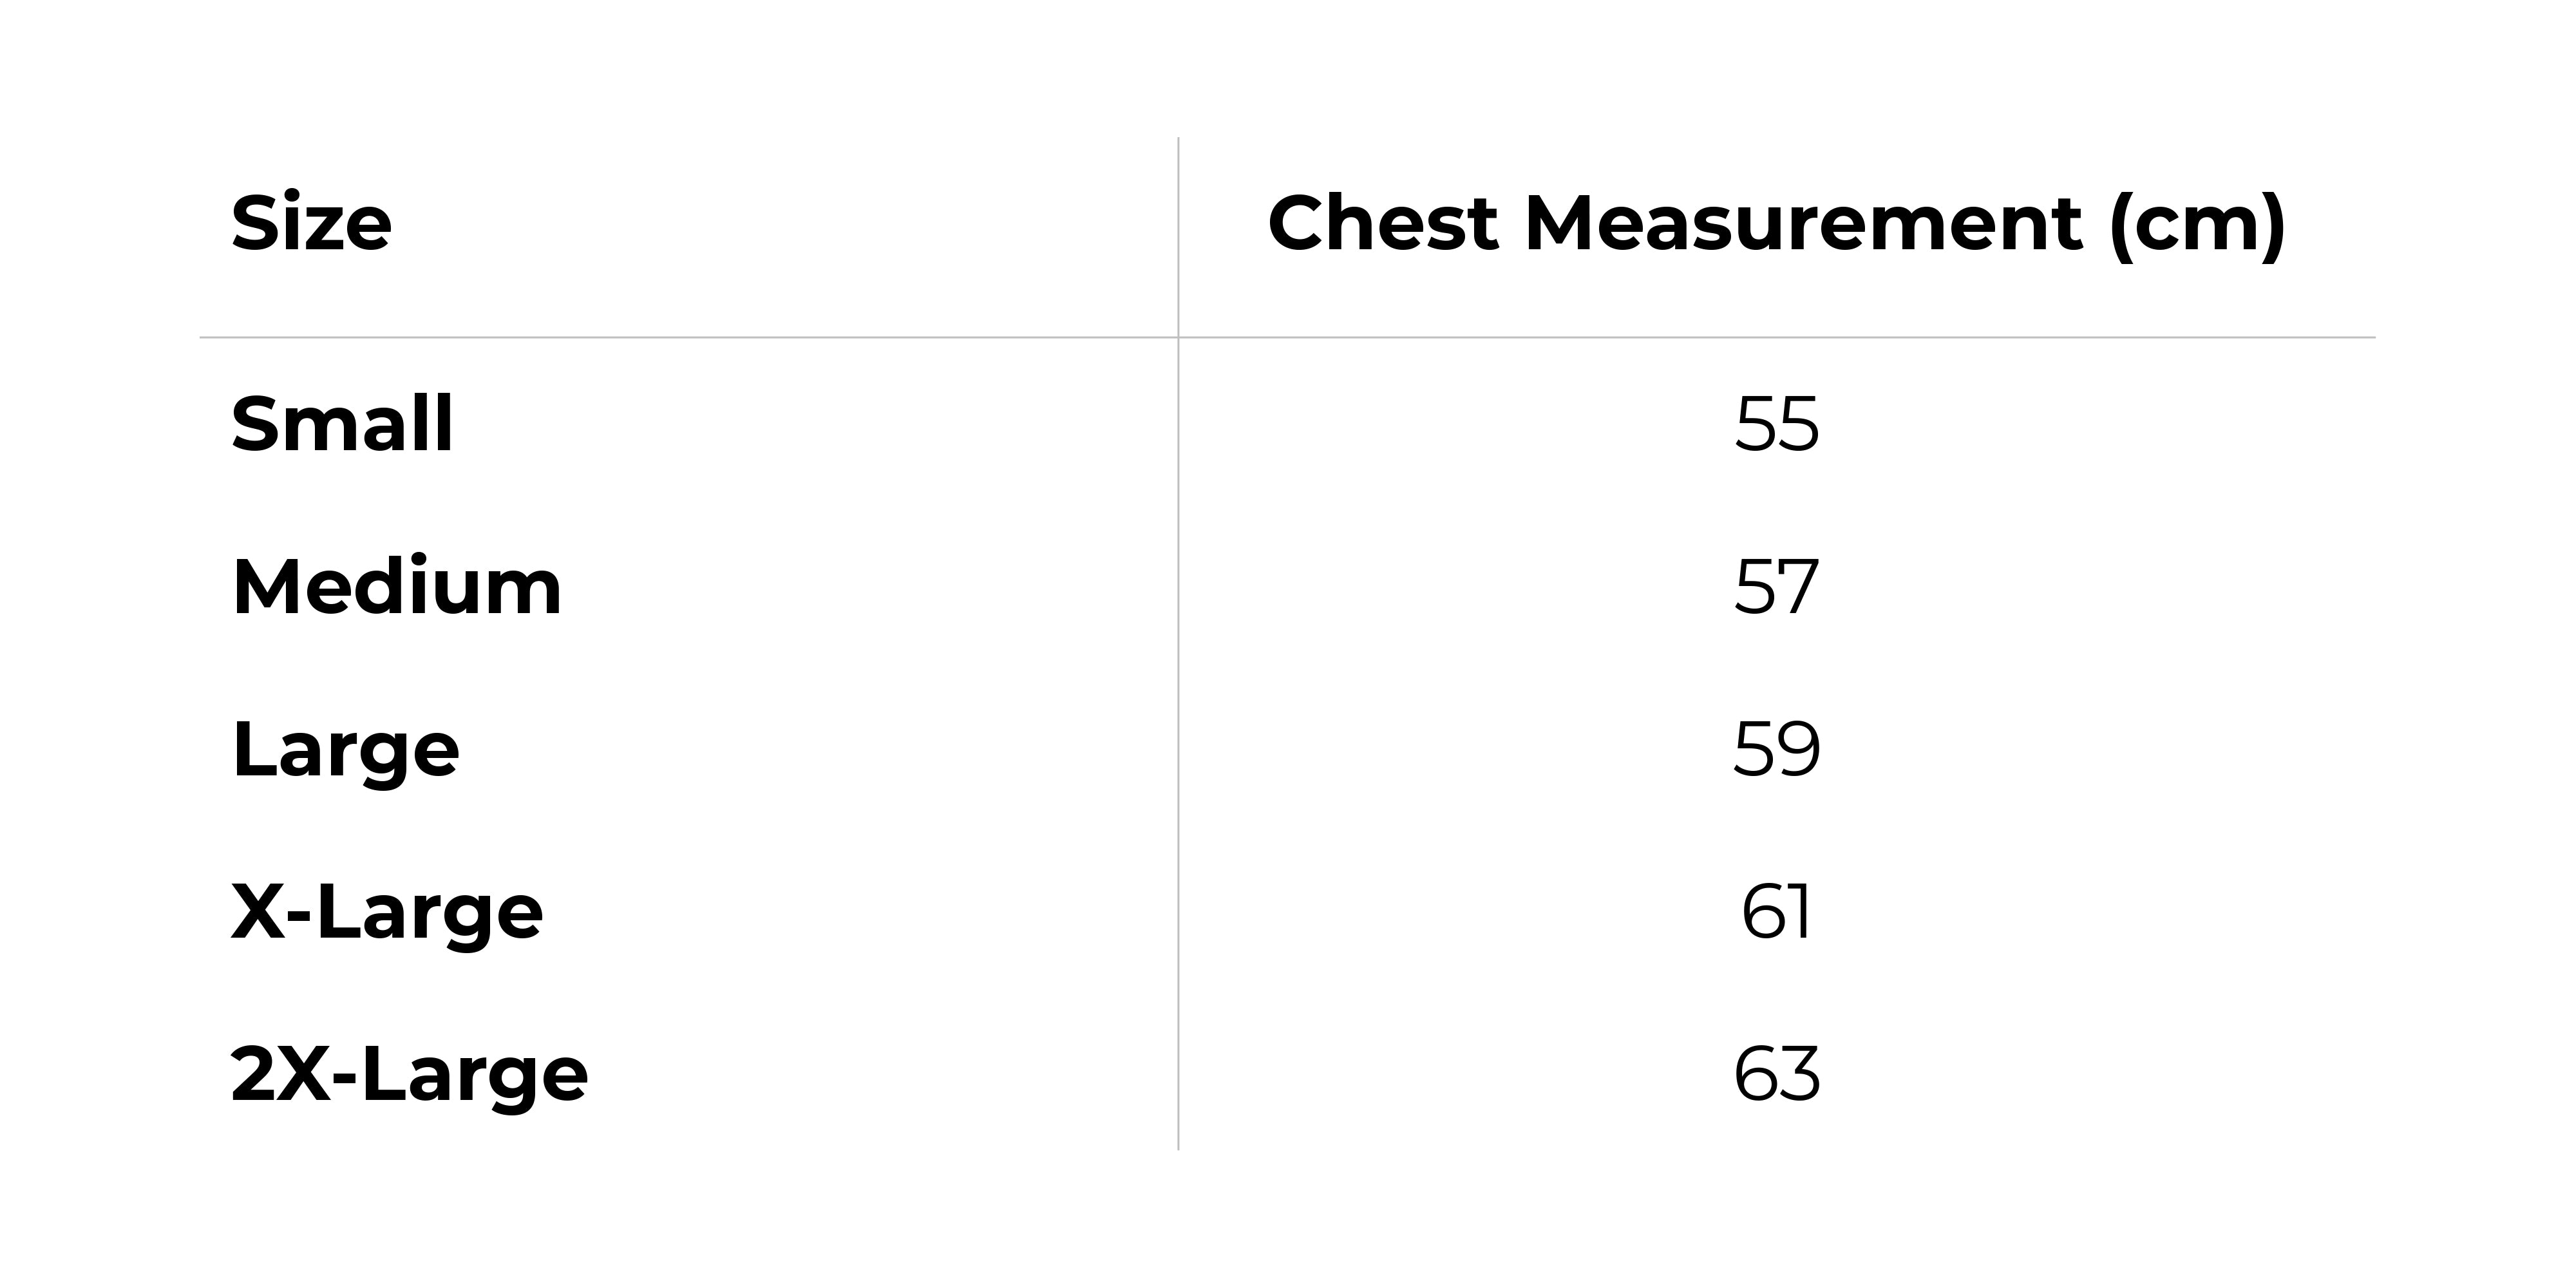Click the horizontal divider below the headers
The image size is (2576, 1288).
coord(700,338)
